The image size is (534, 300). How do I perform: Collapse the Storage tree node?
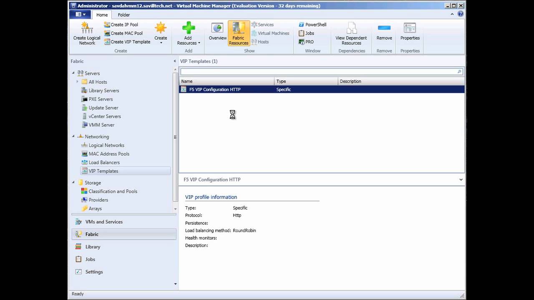pyautogui.click(x=73, y=182)
